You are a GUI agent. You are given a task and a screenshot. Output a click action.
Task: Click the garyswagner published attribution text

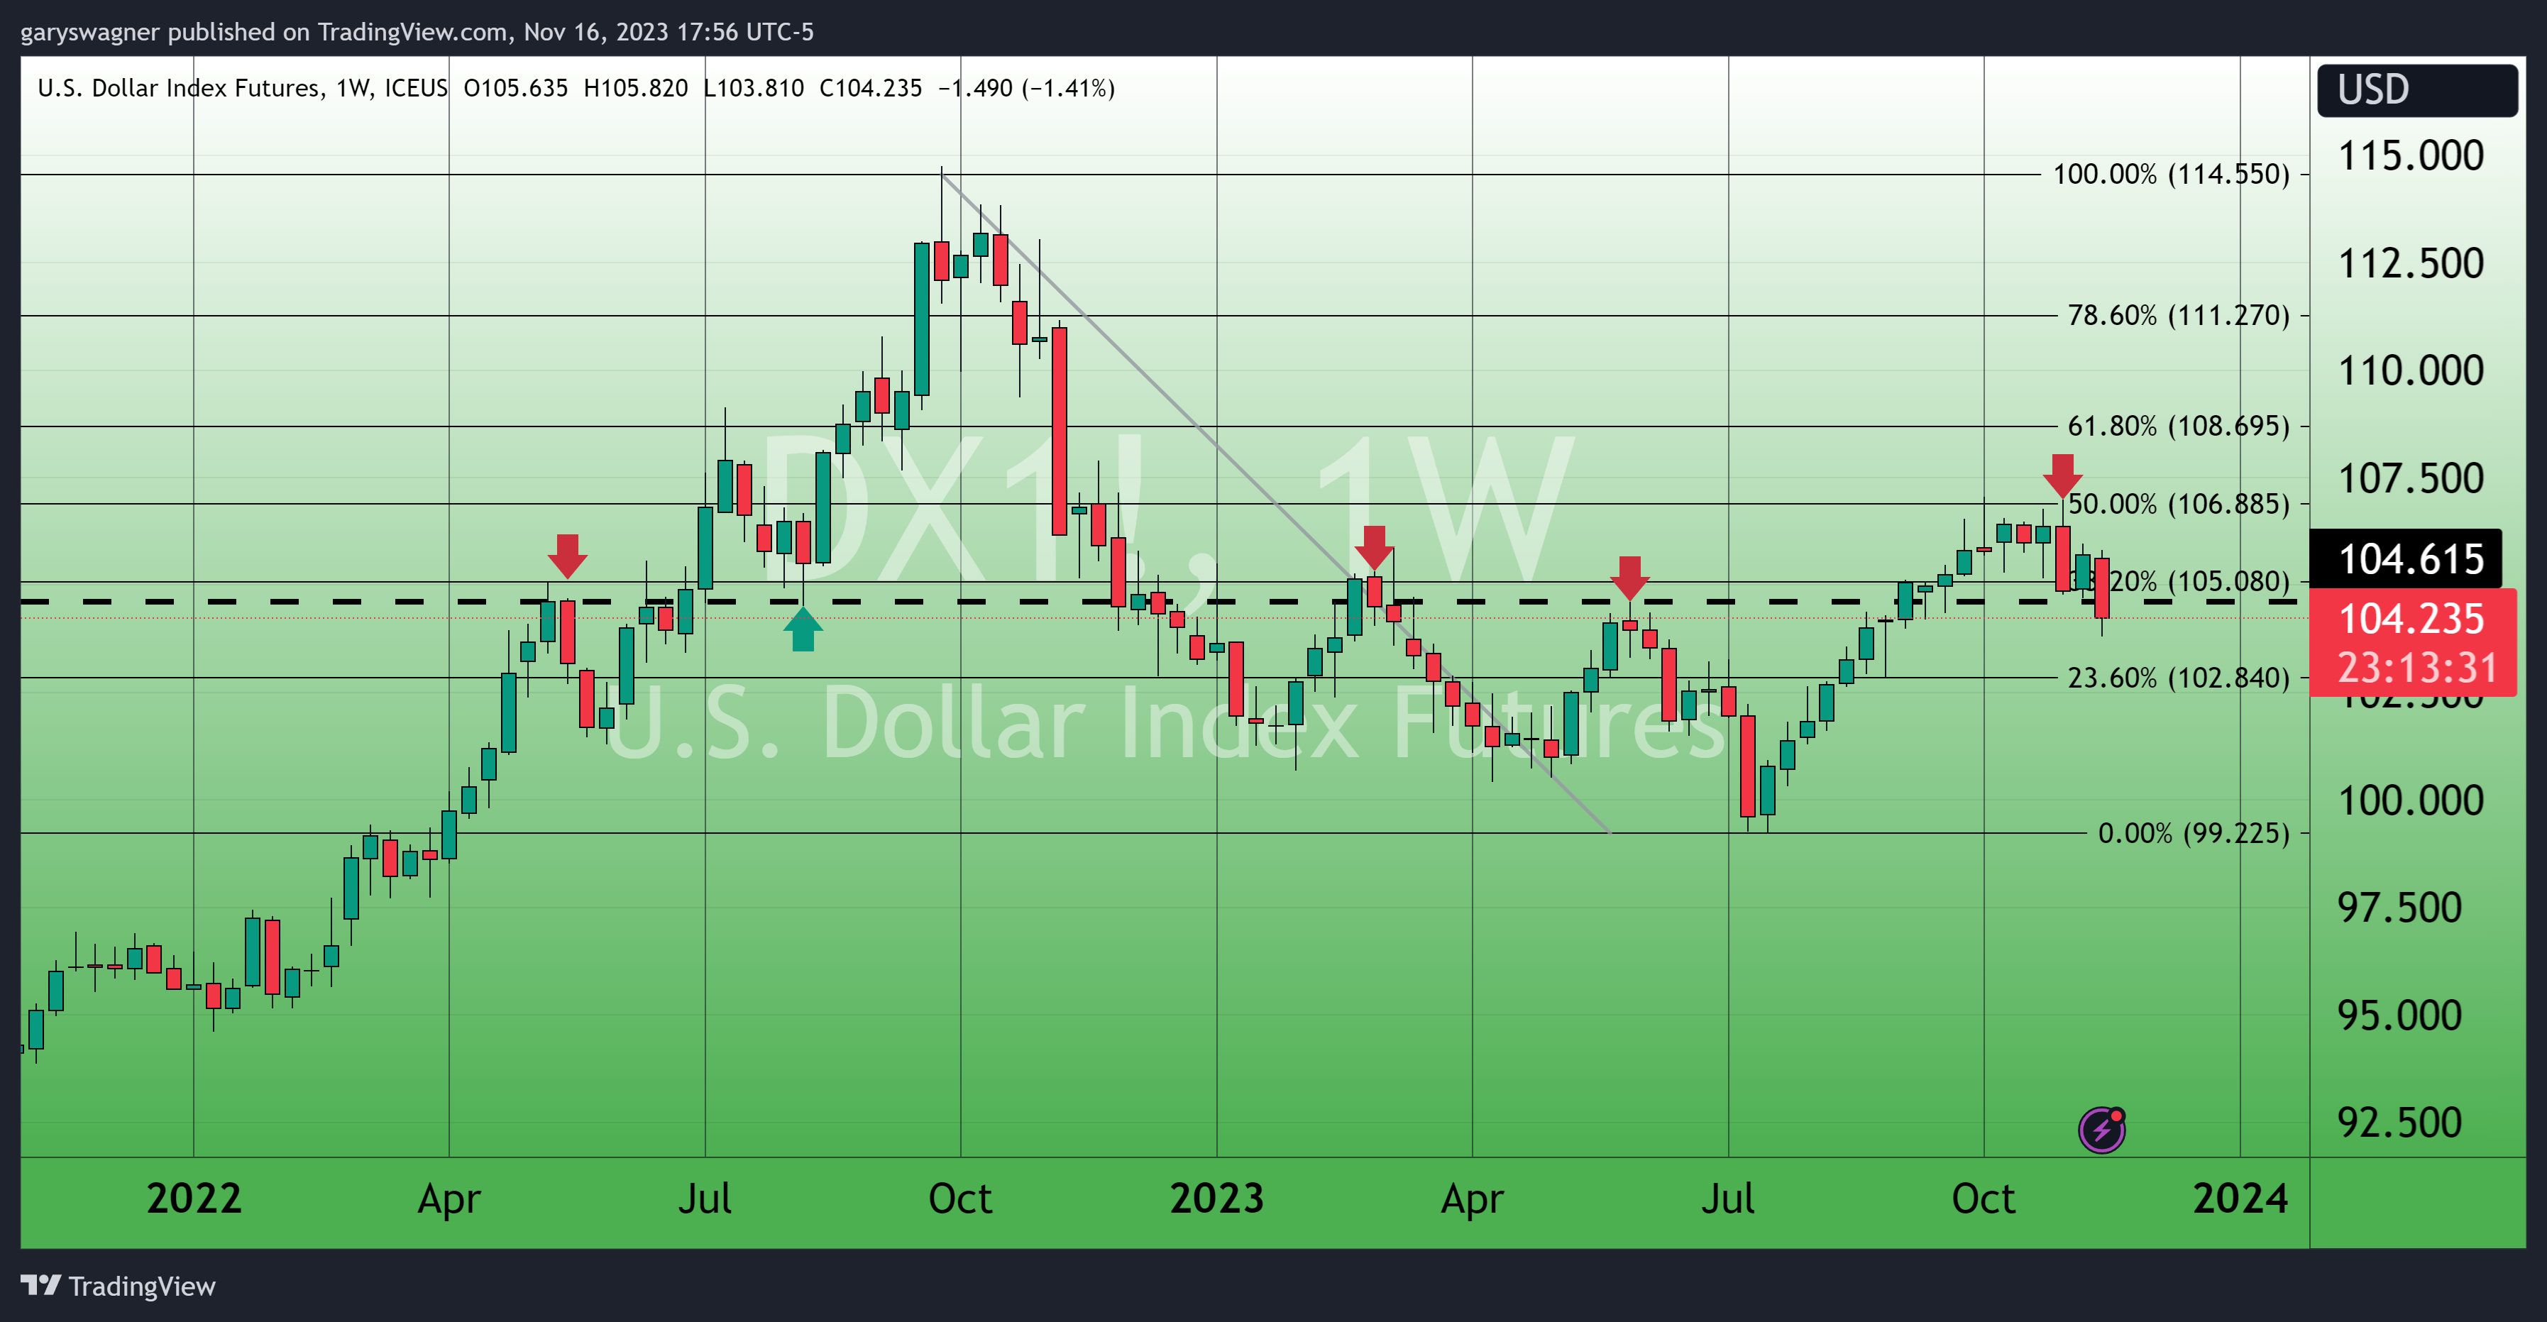click(x=417, y=32)
